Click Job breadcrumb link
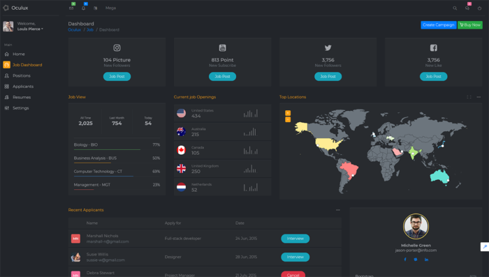 click(90, 30)
